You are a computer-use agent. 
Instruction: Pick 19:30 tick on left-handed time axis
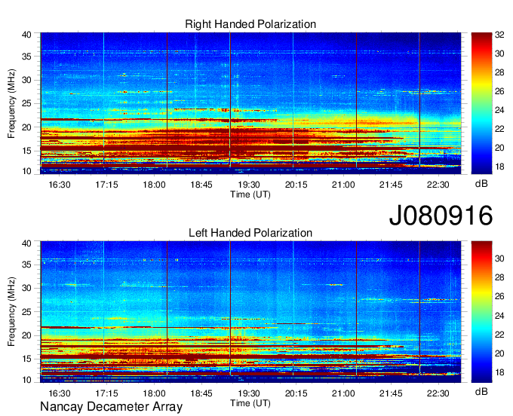pyautogui.click(x=249, y=393)
